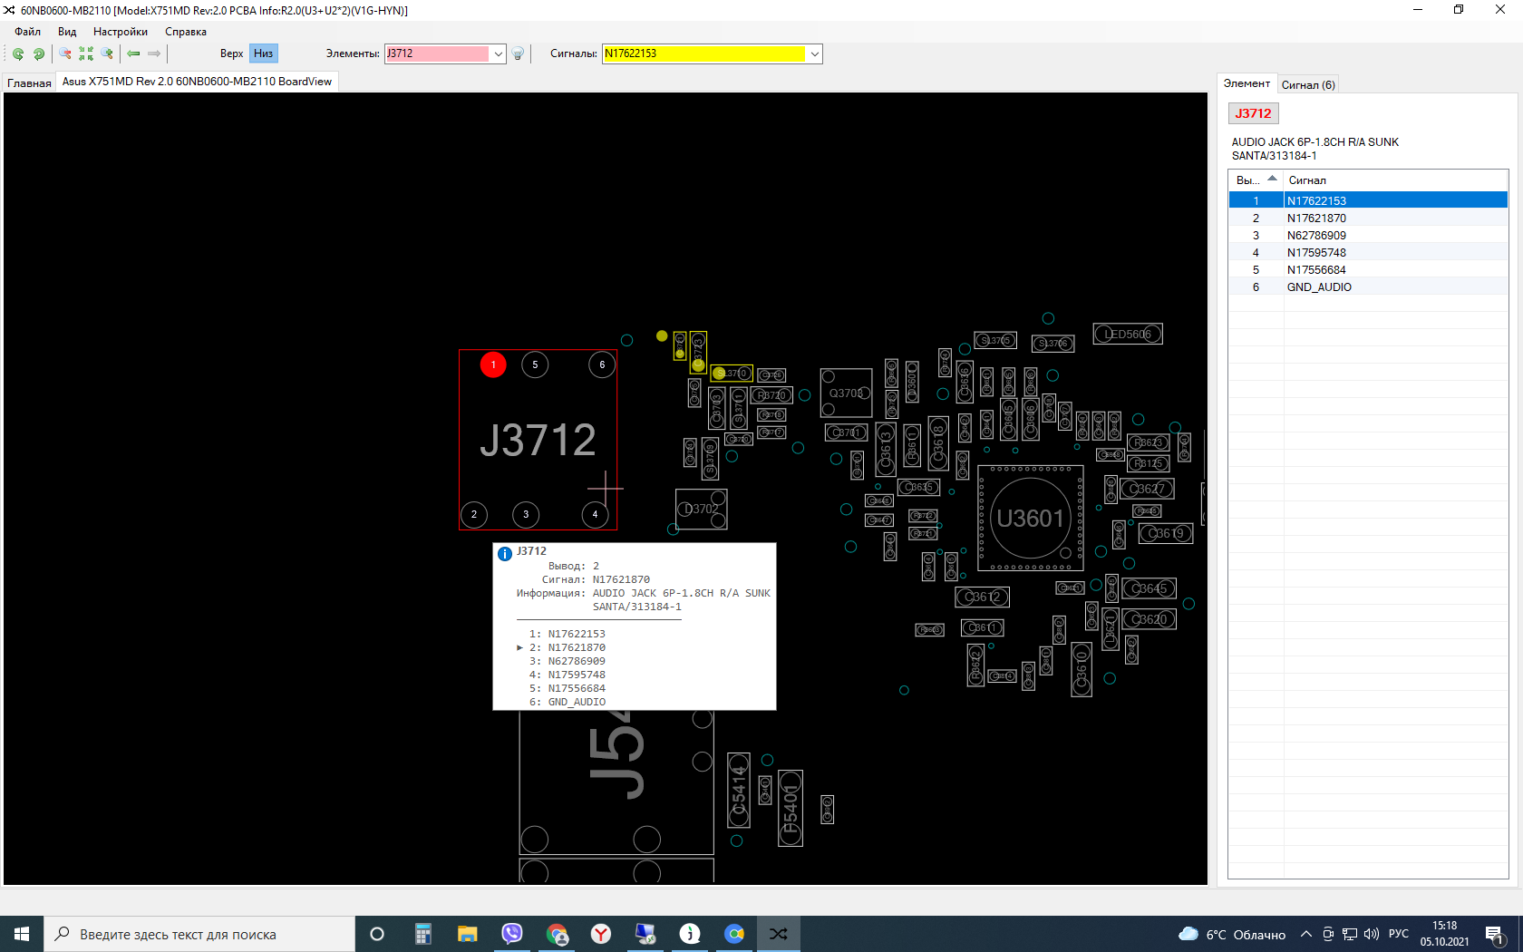The width and height of the screenshot is (1523, 952).
Task: Open the notification center
Action: click(x=1495, y=934)
